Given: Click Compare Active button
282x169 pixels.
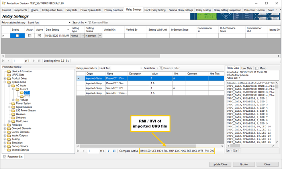Looking at the screenshot, I should (x=129, y=151).
